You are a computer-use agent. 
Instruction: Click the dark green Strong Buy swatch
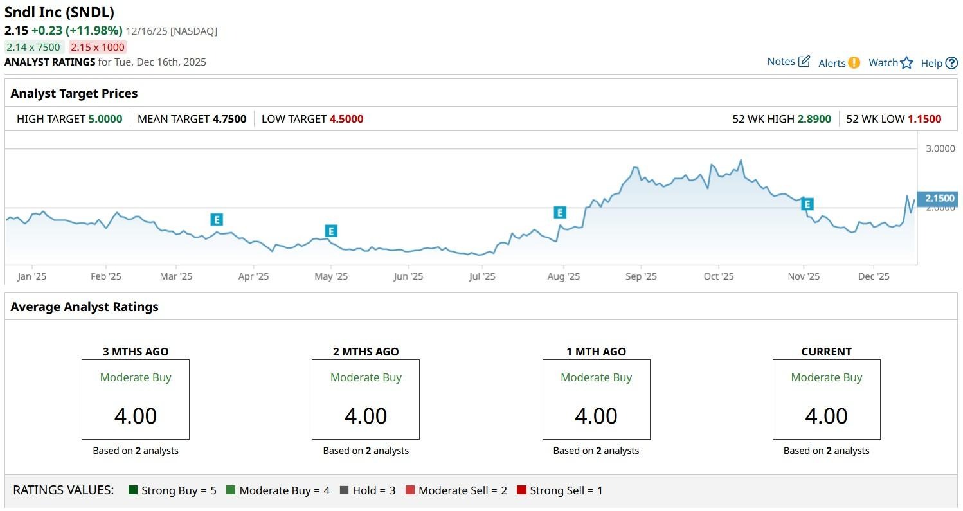pos(134,490)
